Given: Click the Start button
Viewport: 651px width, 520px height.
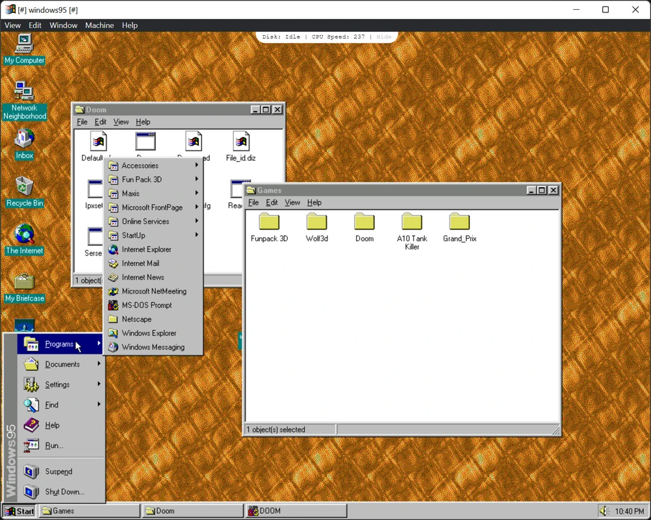Looking at the screenshot, I should (x=19, y=511).
